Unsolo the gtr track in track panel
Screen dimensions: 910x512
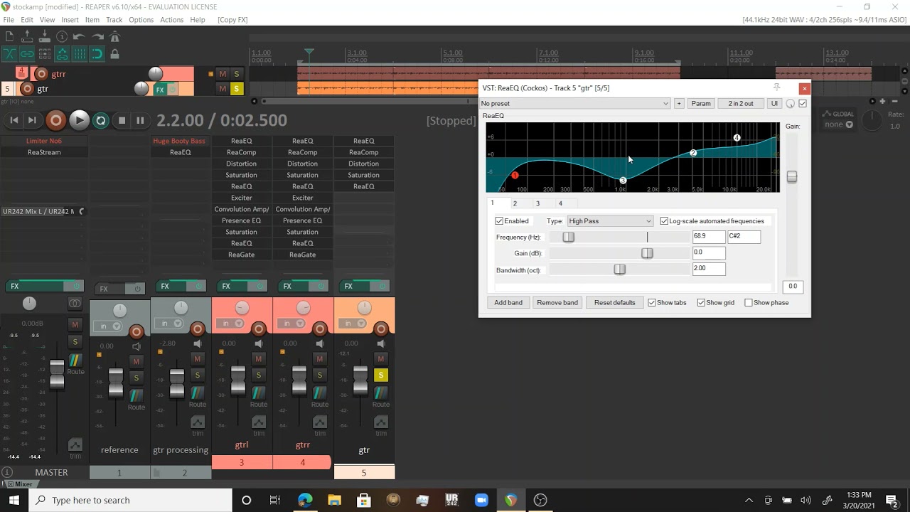pyautogui.click(x=237, y=89)
